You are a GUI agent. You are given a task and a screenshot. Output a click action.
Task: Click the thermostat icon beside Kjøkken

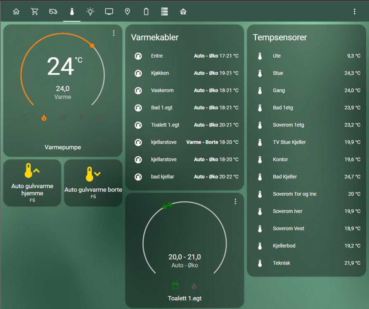point(138,73)
